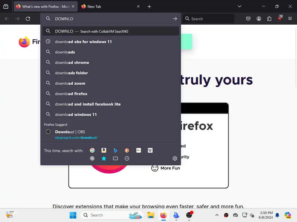The height and width of the screenshot is (222, 297).
Task: Open Save to Pocket button
Action: tap(248, 18)
